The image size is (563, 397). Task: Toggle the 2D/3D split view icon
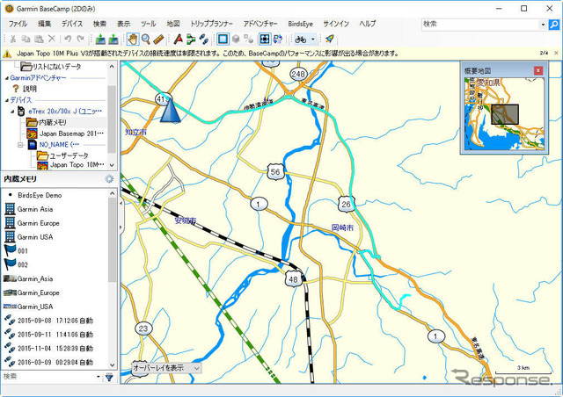pos(248,39)
